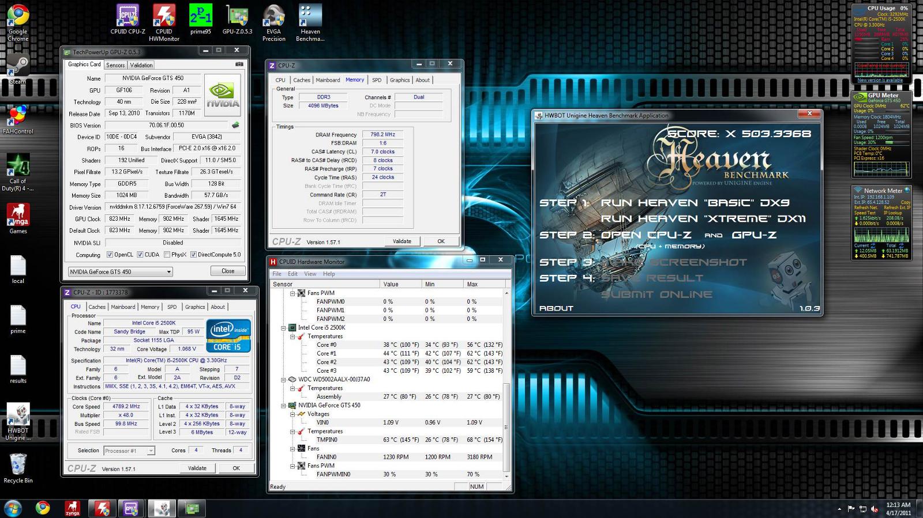Open the SPD tab in CPU-Z memory window
The height and width of the screenshot is (518, 923).
(x=377, y=80)
